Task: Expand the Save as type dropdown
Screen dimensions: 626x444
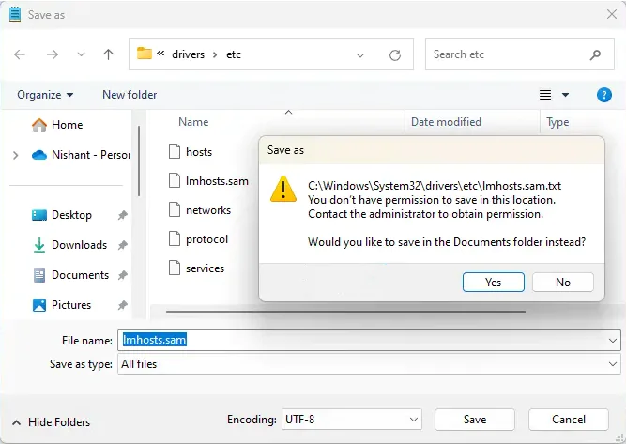Action: tap(613, 364)
